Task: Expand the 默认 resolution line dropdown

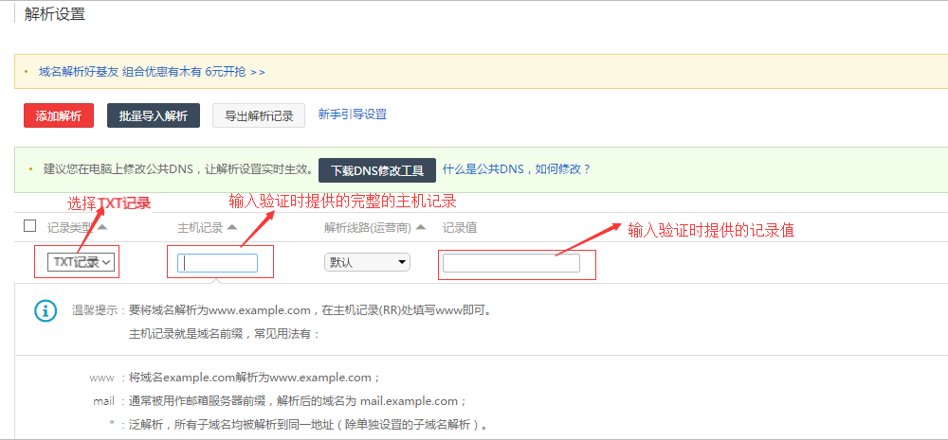Action: tap(367, 262)
